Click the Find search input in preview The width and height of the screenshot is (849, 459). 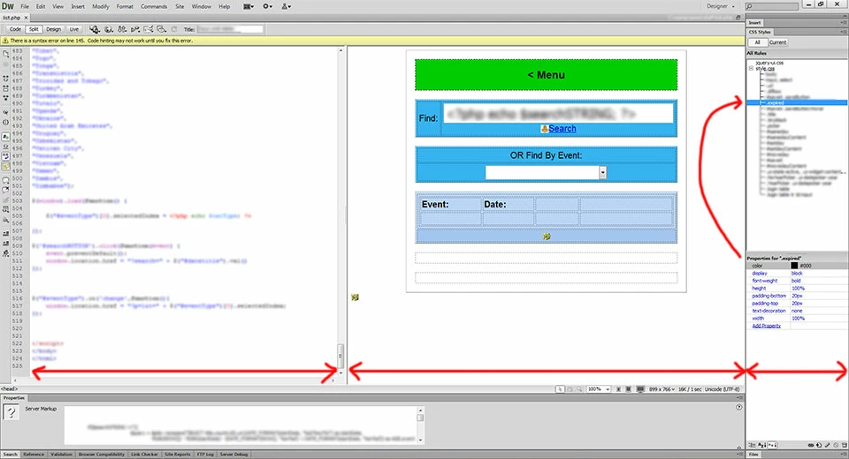[x=558, y=114]
